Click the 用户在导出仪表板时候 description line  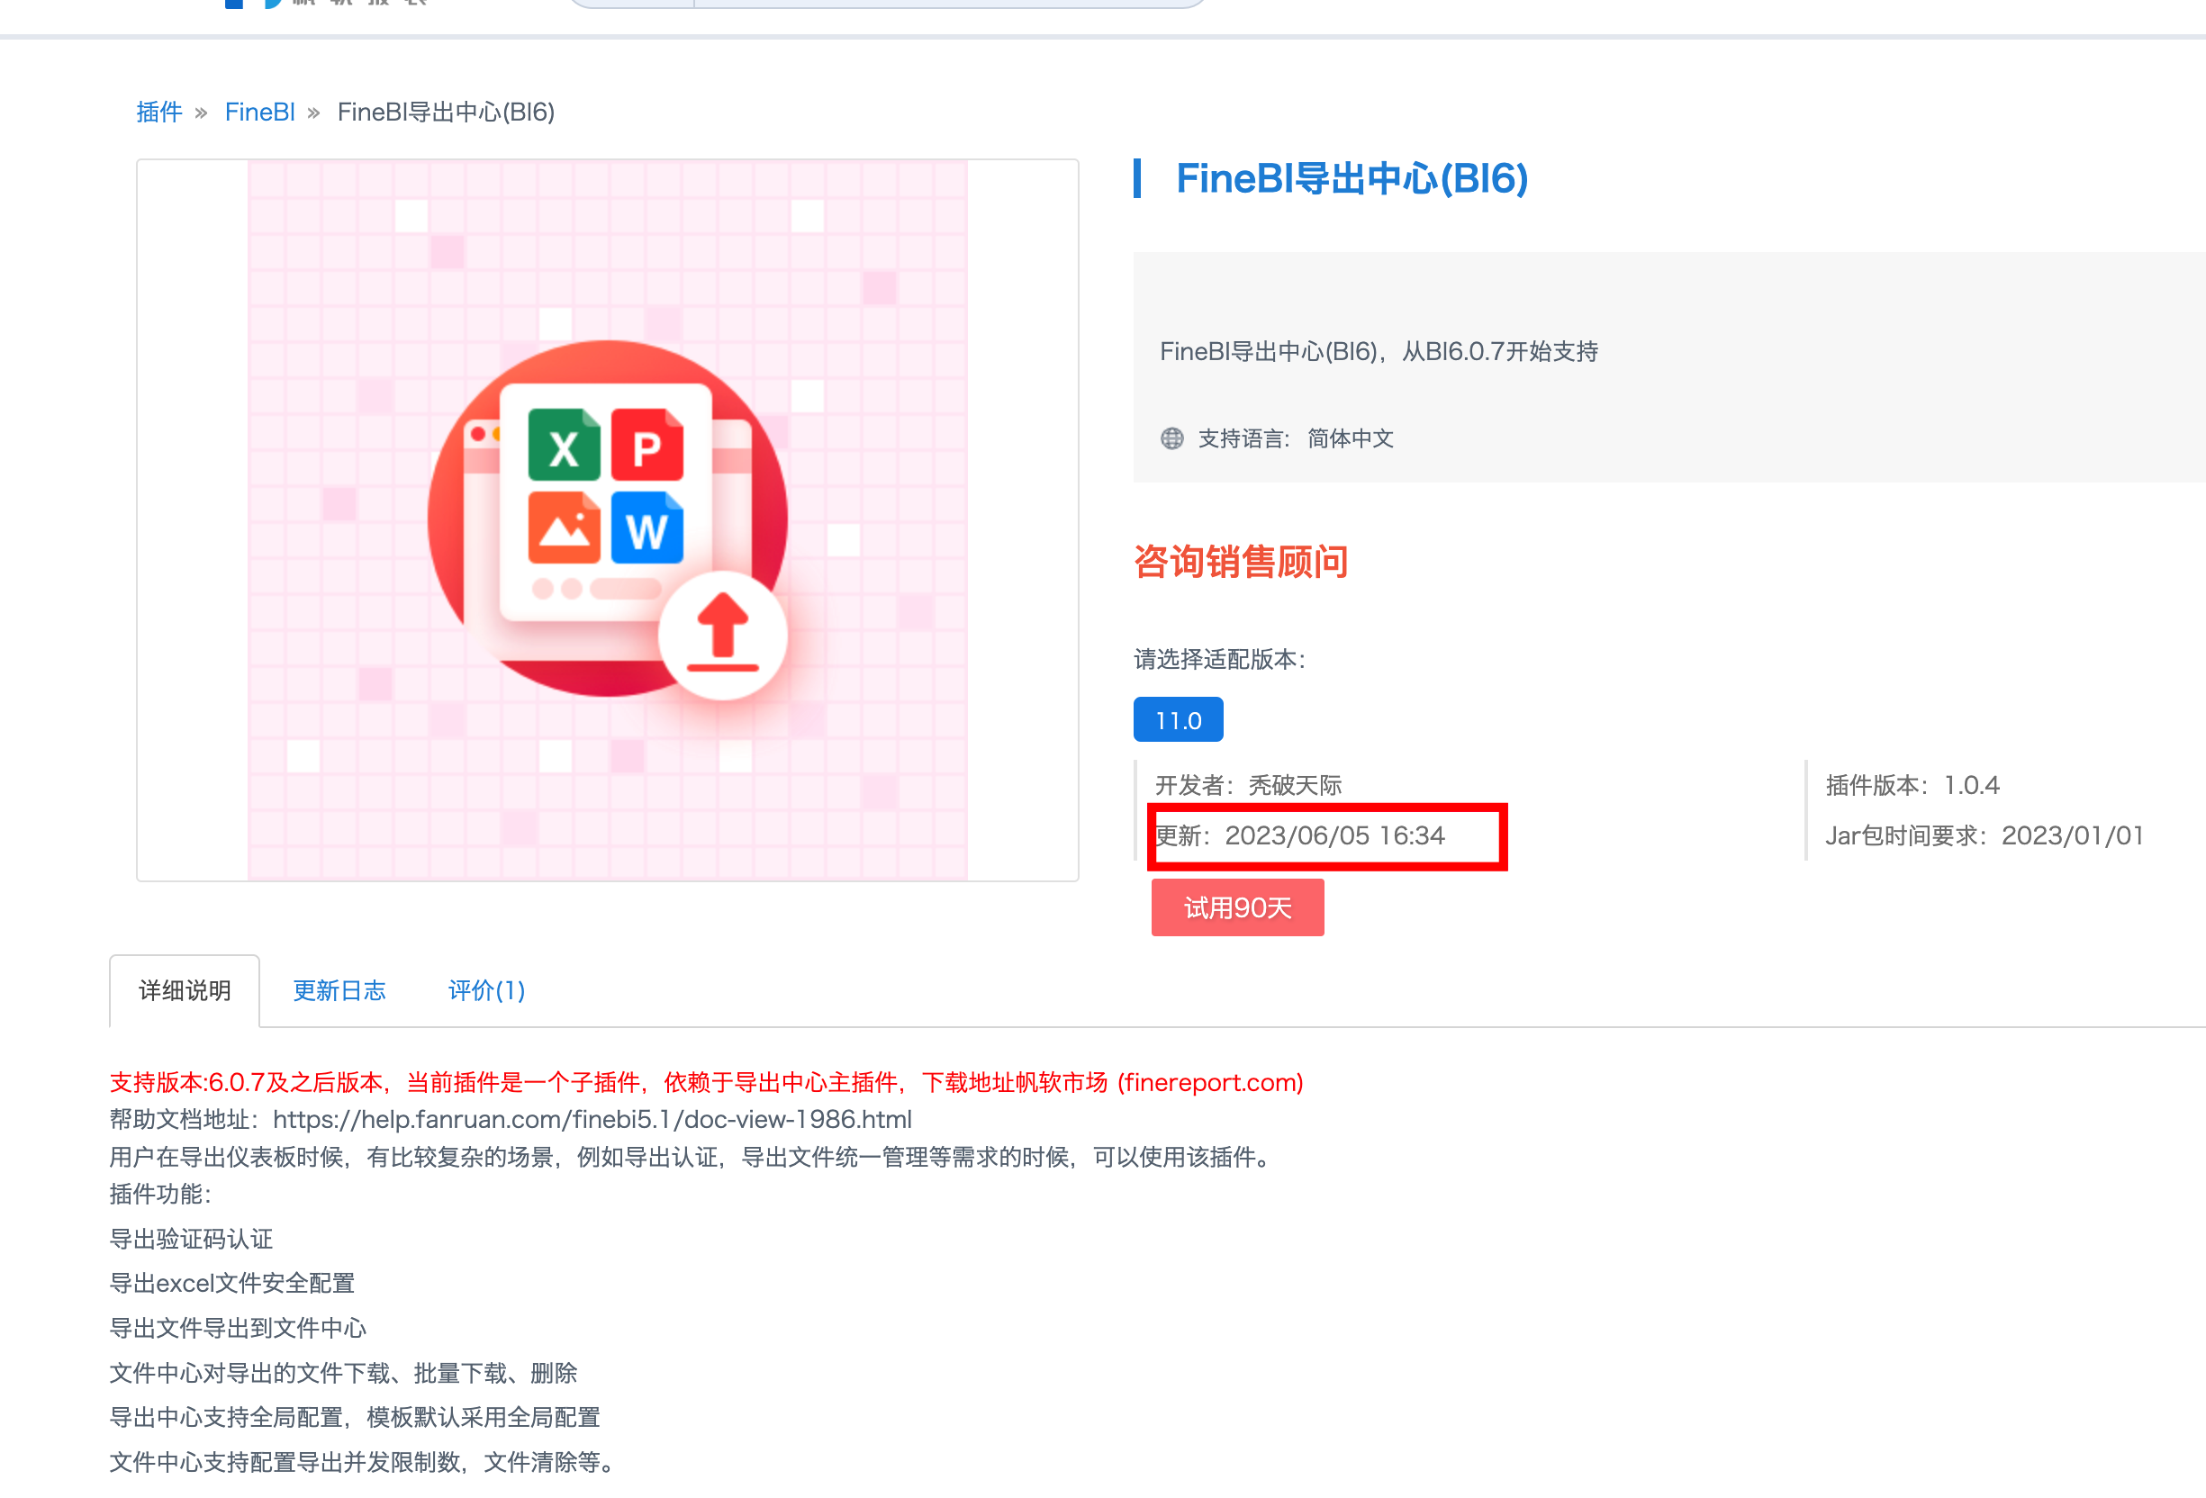[x=690, y=1156]
